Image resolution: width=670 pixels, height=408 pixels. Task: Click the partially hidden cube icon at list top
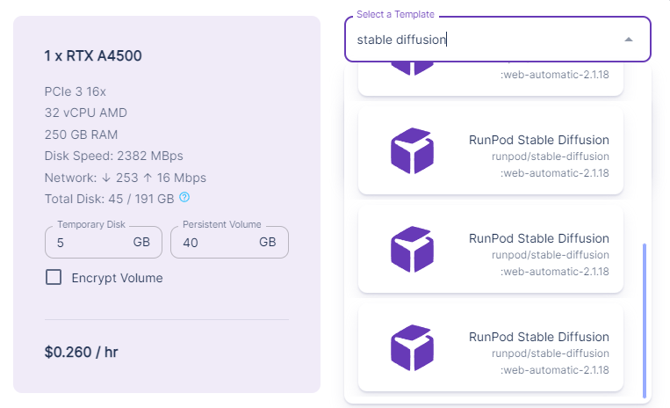[412, 66]
